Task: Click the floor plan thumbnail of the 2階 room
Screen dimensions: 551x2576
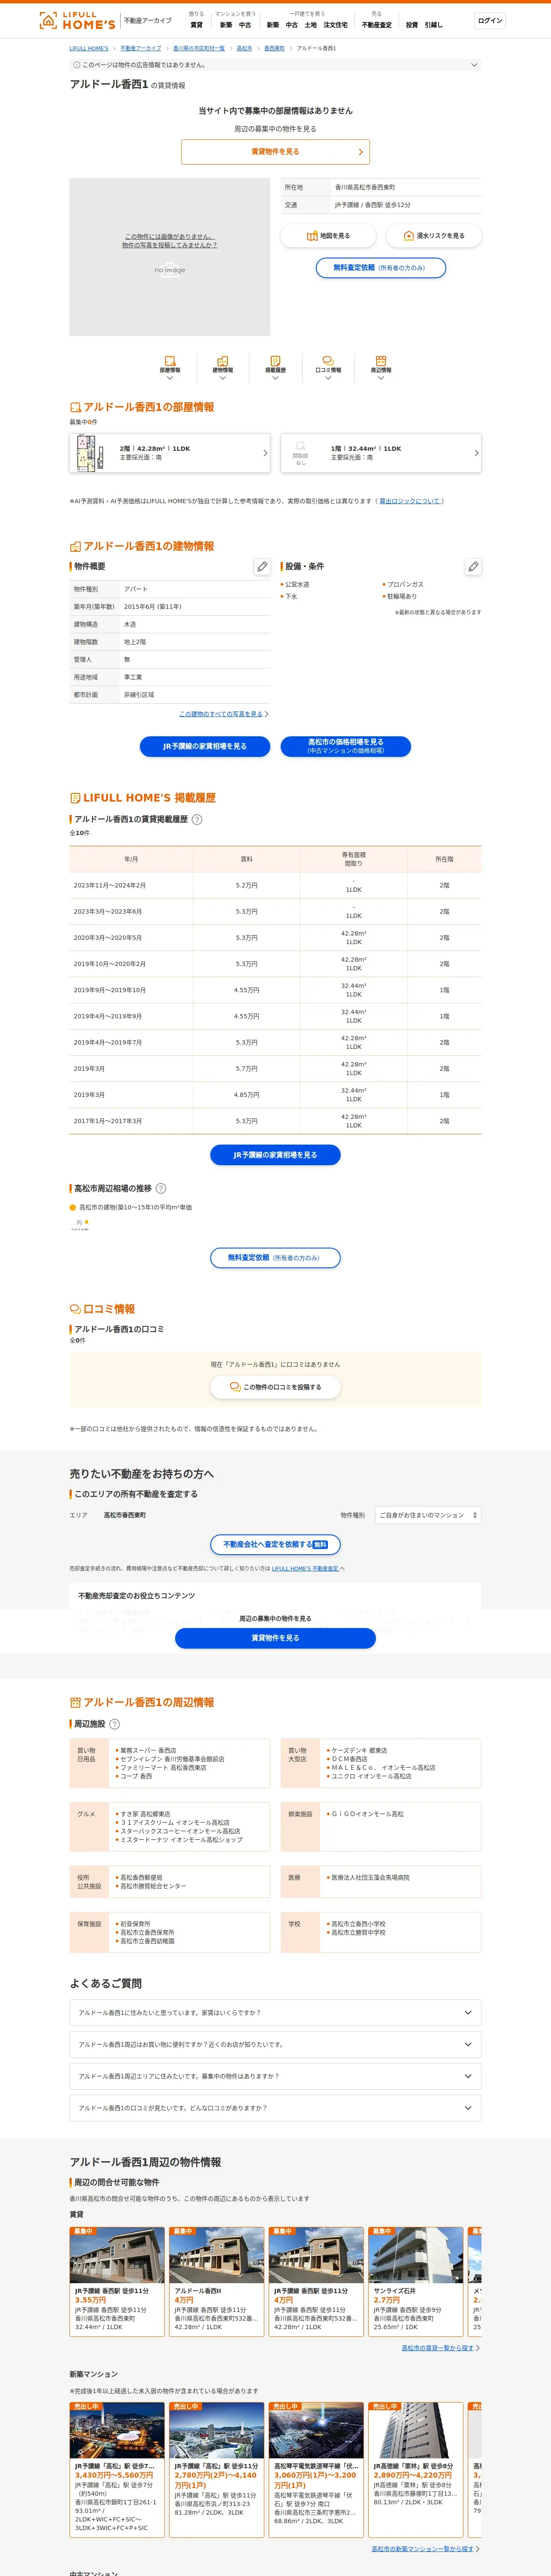Action: pyautogui.click(x=90, y=452)
